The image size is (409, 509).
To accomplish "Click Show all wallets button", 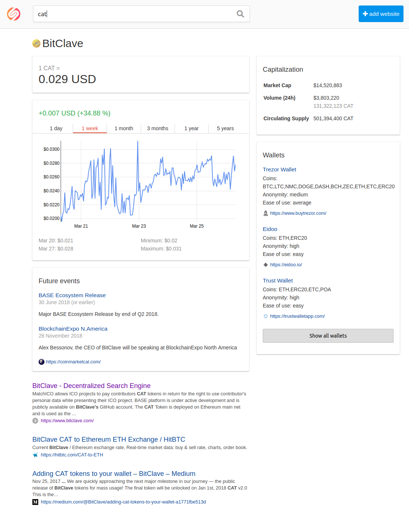I will [x=328, y=336].
